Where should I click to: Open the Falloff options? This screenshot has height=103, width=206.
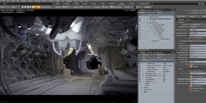coord(66,7)
